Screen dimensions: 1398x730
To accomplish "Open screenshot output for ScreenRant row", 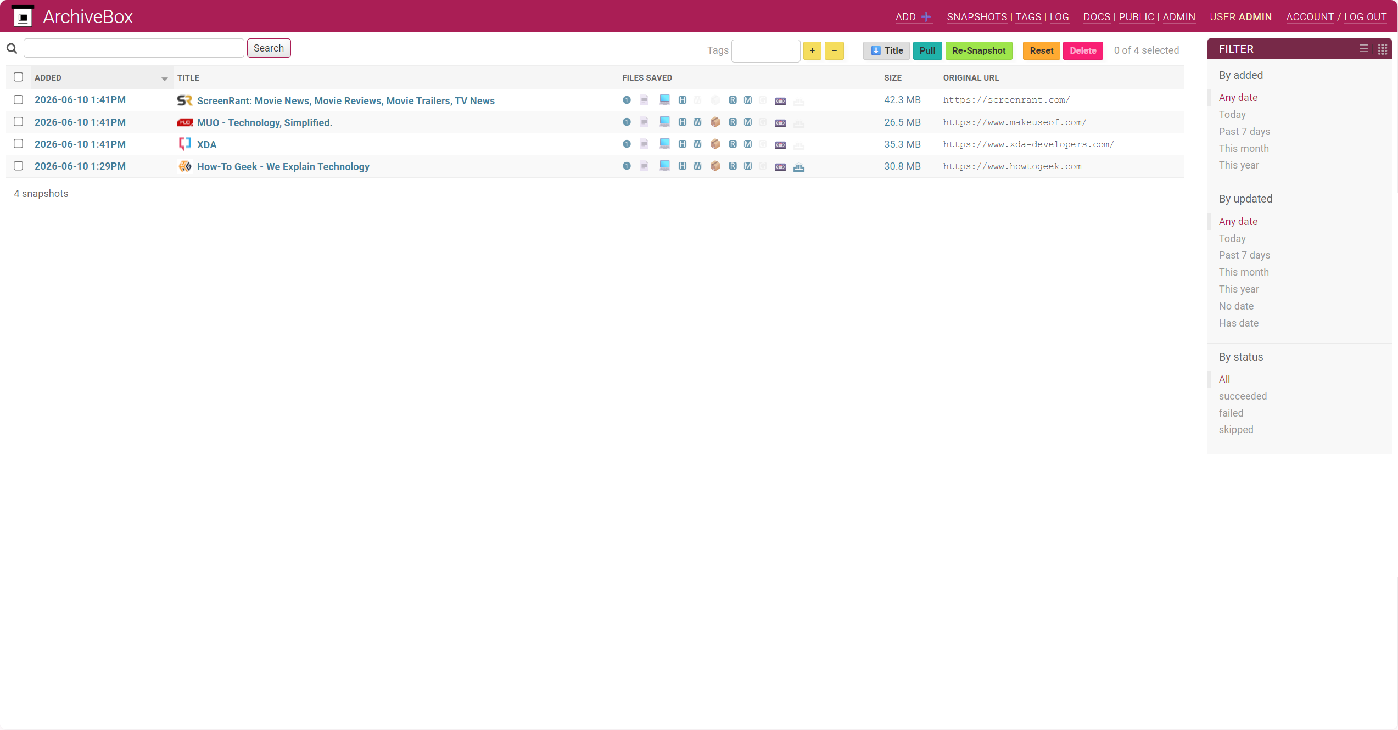I will pyautogui.click(x=664, y=100).
